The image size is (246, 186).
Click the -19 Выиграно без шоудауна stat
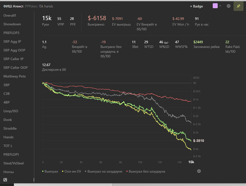tap(111, 49)
